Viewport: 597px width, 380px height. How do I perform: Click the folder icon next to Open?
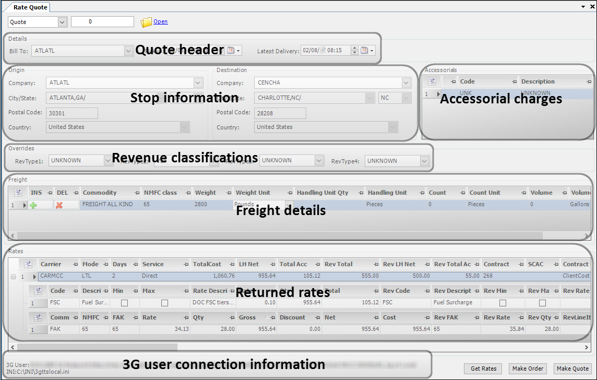[146, 22]
